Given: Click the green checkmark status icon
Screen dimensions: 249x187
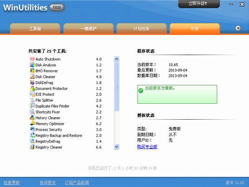Looking at the screenshot, I should pos(140,90).
